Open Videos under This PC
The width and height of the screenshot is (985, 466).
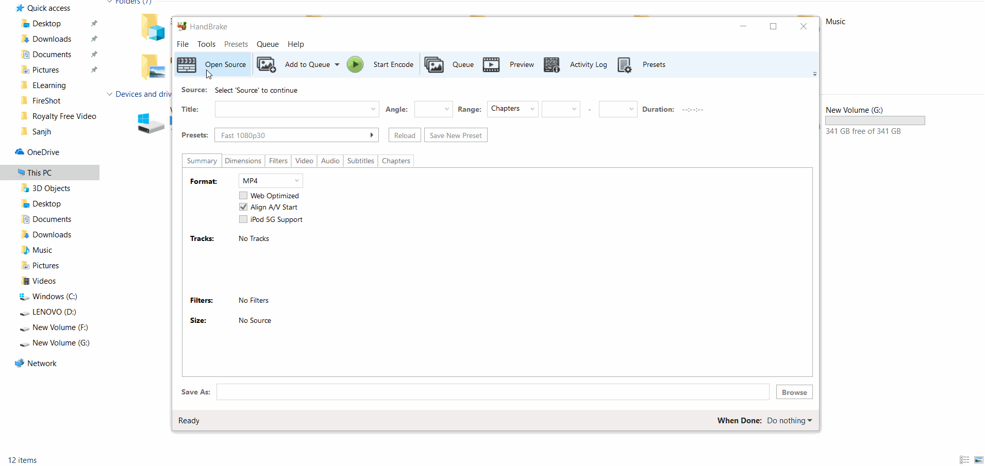(44, 281)
